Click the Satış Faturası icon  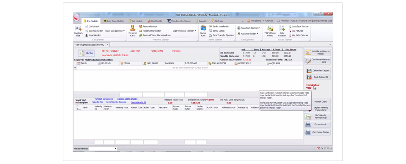(x=282, y=31)
